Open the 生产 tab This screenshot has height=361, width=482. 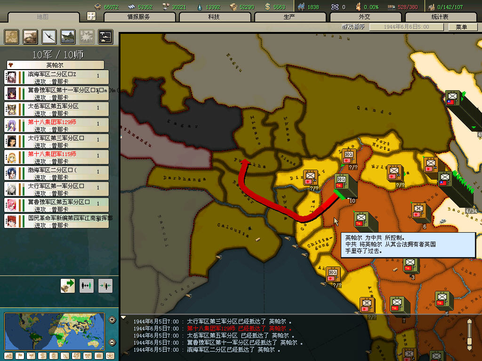click(289, 17)
